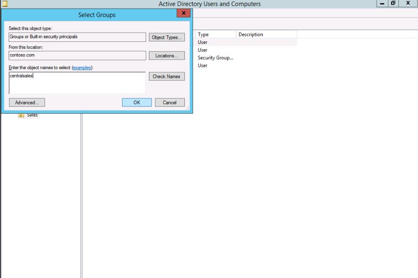Click the Sales folder icon in tree
This screenshot has width=418, height=278.
pos(21,116)
